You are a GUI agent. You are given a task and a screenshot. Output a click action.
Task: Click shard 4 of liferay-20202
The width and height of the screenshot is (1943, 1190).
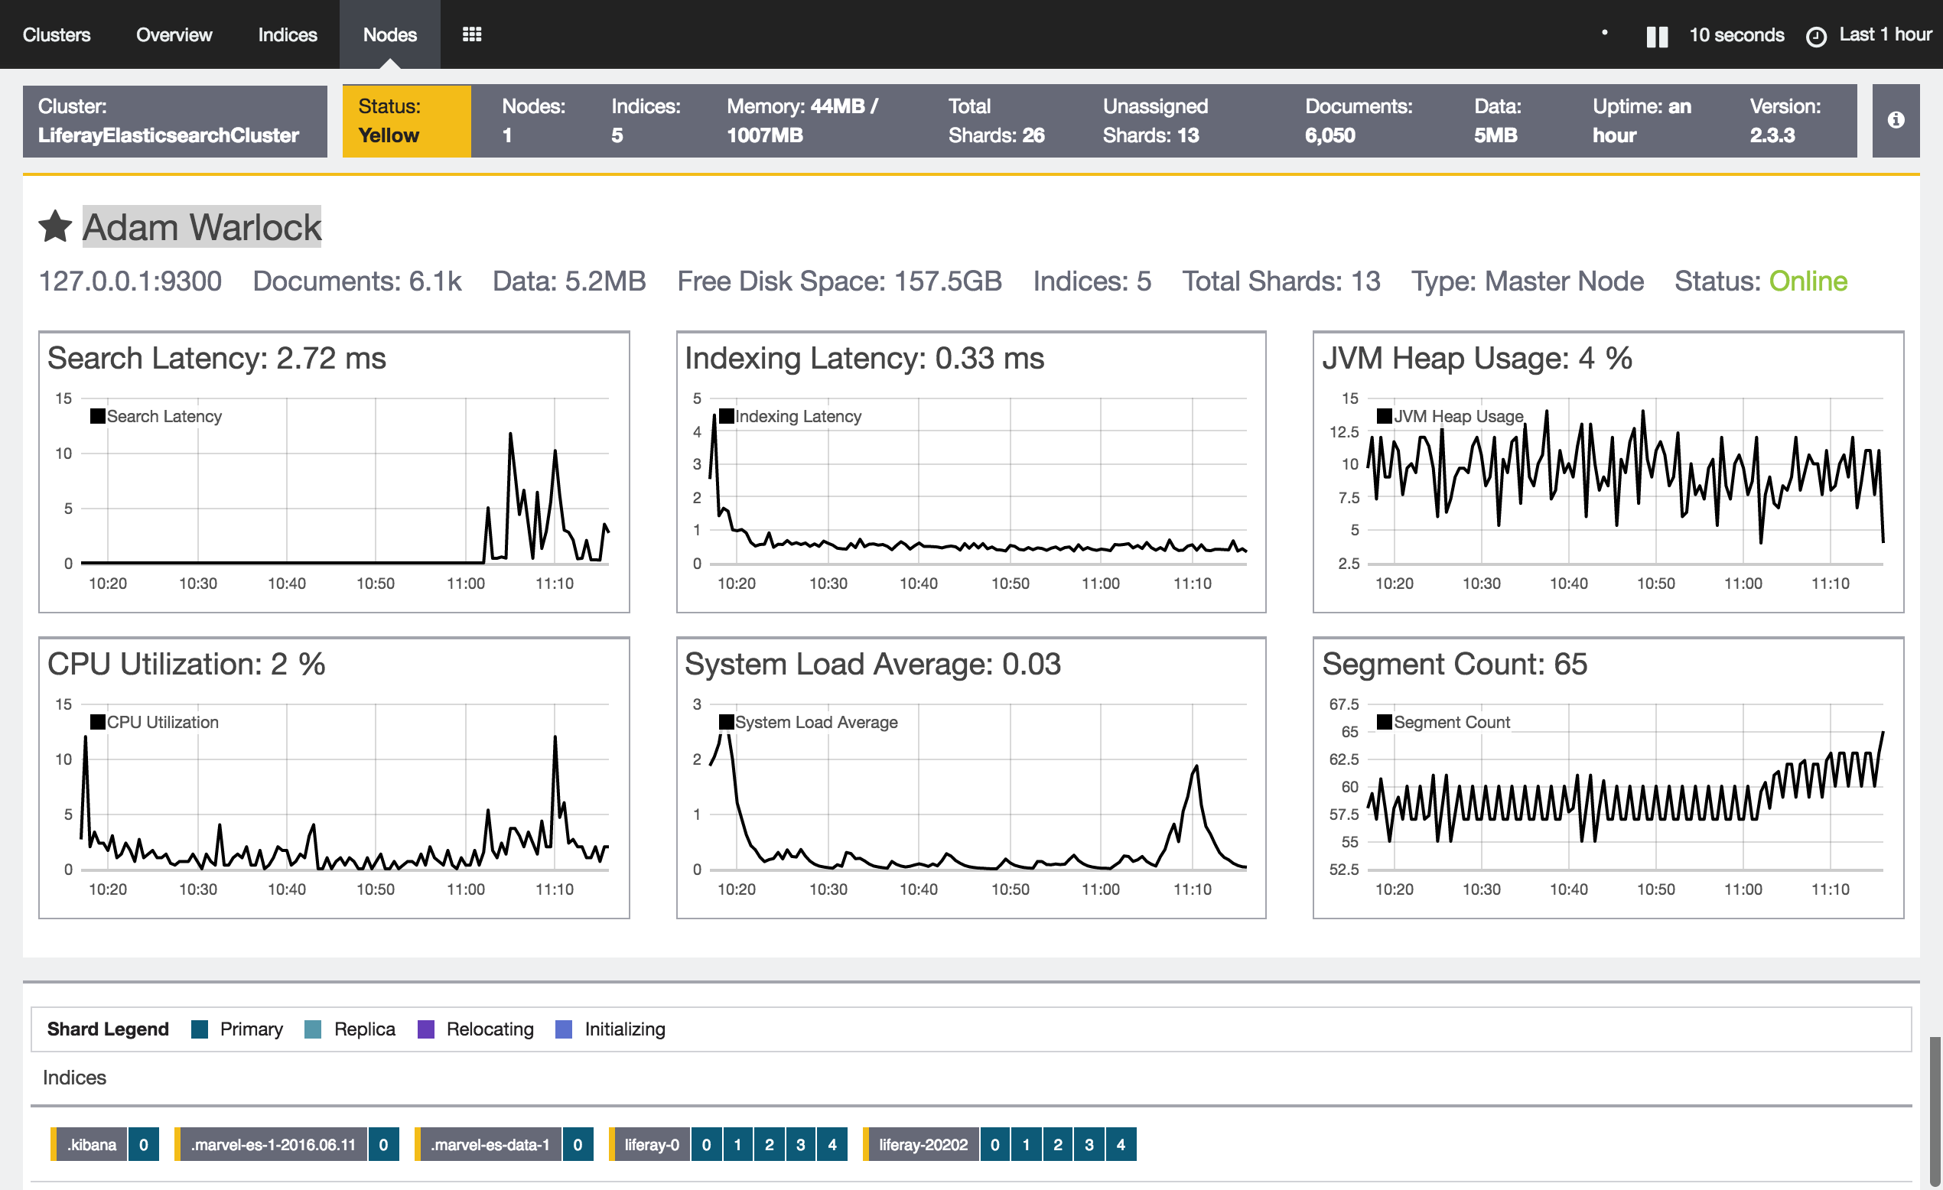pos(1121,1144)
